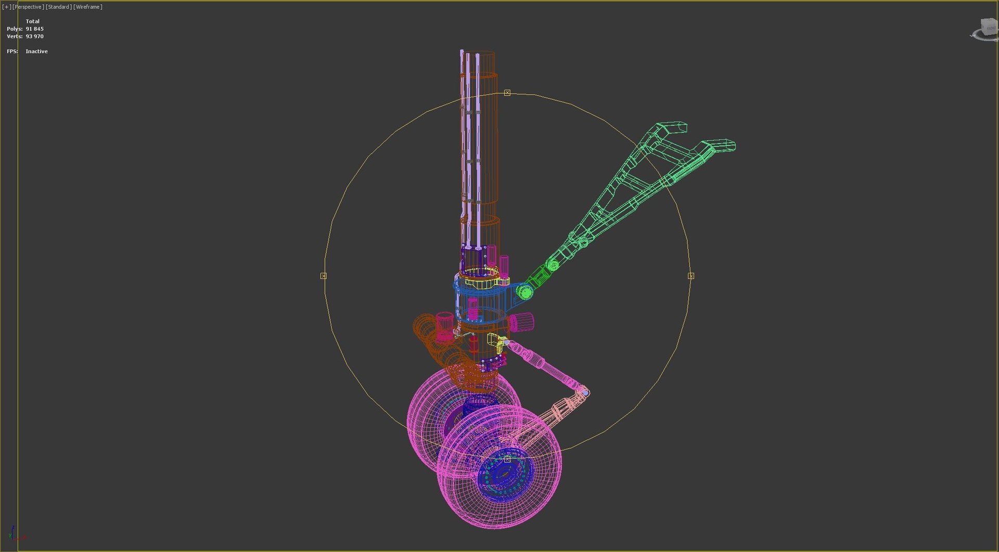Click the left handle of circular gizmo
The height and width of the screenshot is (552, 999).
point(324,276)
